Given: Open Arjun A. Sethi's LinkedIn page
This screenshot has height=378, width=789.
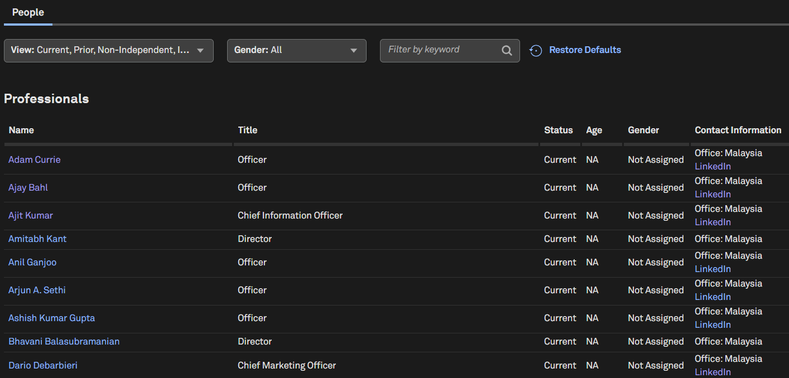Looking at the screenshot, I should (713, 297).
